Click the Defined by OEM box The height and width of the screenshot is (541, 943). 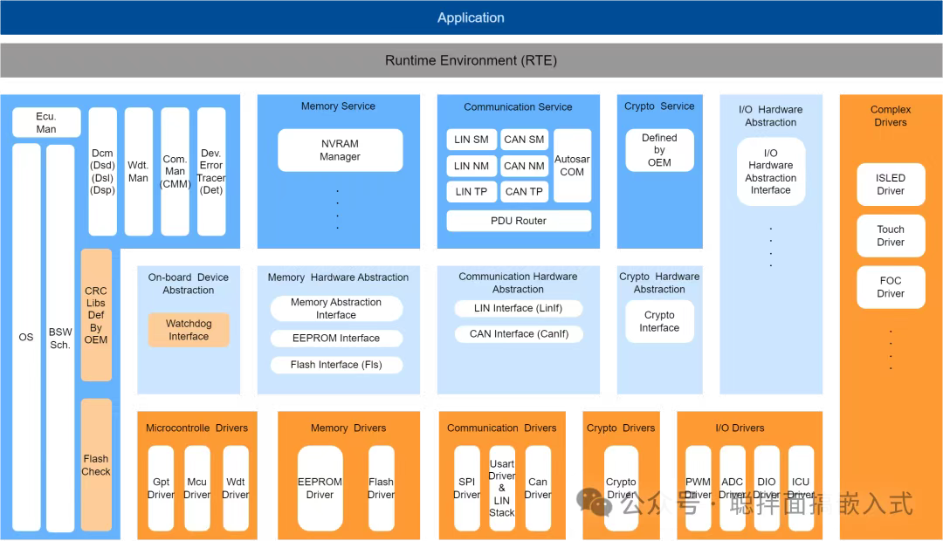click(x=659, y=150)
